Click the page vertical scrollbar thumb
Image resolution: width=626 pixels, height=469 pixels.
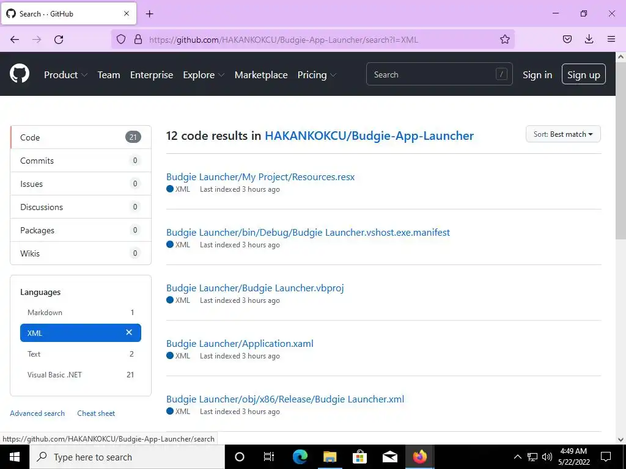pyautogui.click(x=620, y=151)
